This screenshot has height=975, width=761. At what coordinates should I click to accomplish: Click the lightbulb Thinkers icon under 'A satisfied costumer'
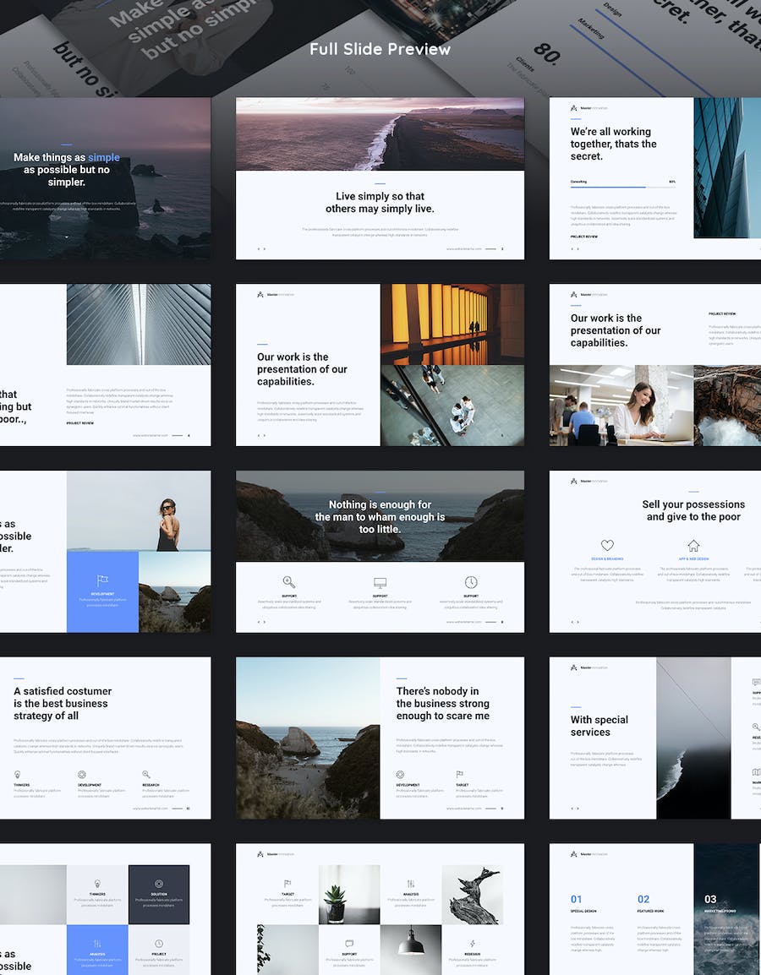(x=17, y=774)
